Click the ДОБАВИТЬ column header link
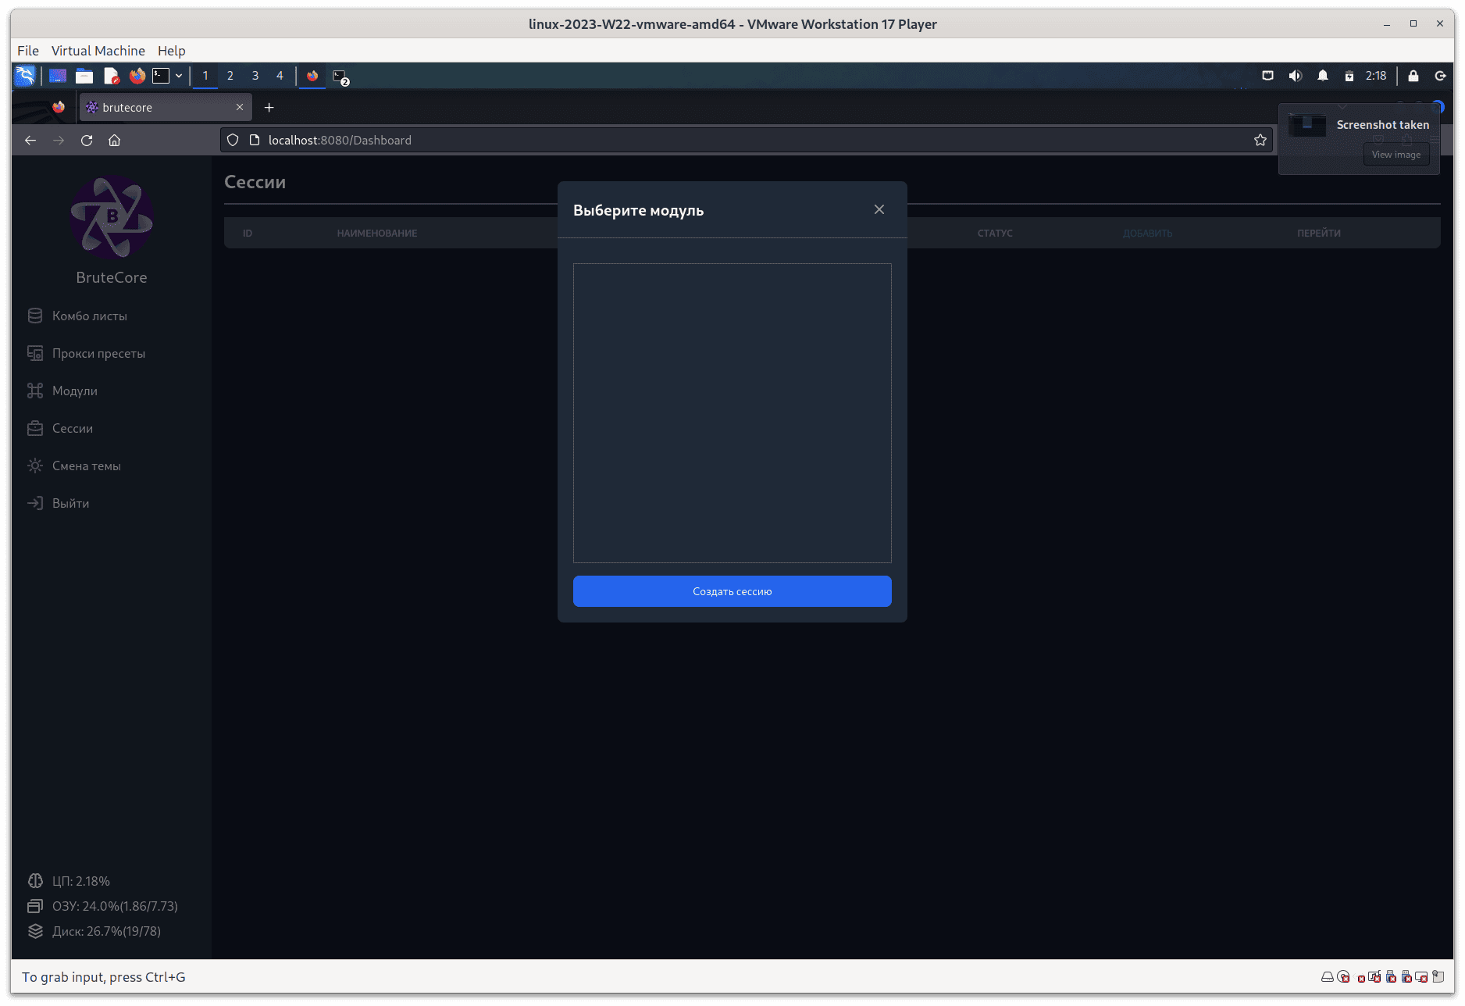Viewport: 1465px width, 1006px height. (x=1148, y=233)
